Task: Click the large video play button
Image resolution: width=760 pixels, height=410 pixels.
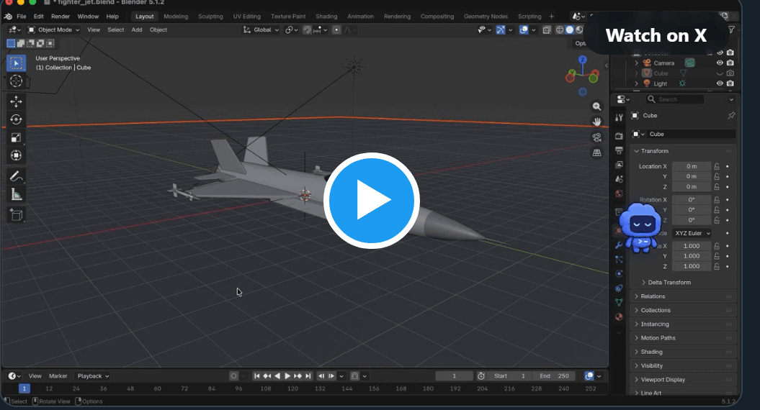Action: coord(372,201)
